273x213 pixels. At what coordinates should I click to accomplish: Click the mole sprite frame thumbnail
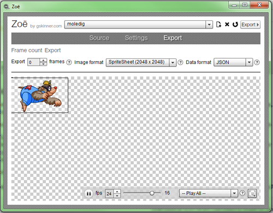point(40,95)
